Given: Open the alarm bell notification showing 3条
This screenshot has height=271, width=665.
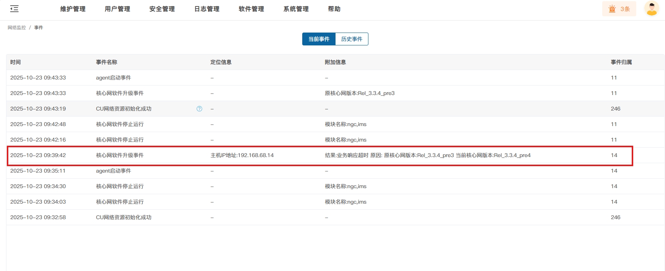Looking at the screenshot, I should coord(619,9).
